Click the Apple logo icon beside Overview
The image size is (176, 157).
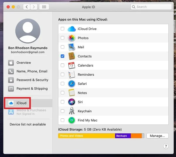[x=11, y=63]
